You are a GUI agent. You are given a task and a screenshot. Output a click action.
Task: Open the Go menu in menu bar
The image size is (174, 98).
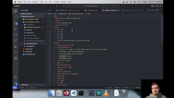46,2
